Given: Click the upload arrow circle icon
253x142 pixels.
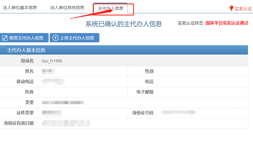Looking at the screenshot, I should 55,38.
